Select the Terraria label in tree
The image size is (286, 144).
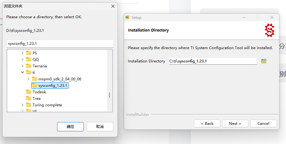pos(40,66)
